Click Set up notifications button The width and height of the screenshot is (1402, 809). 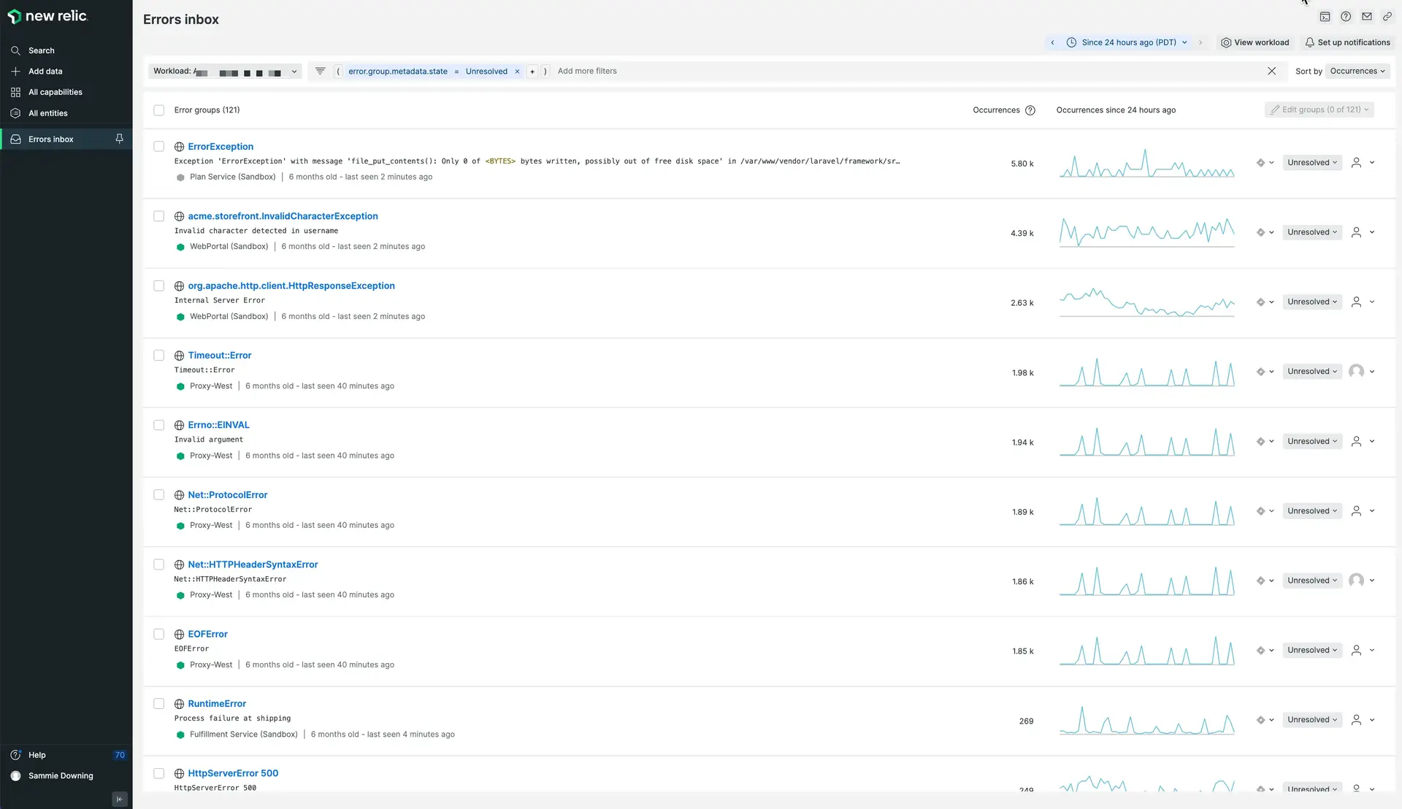pos(1347,42)
